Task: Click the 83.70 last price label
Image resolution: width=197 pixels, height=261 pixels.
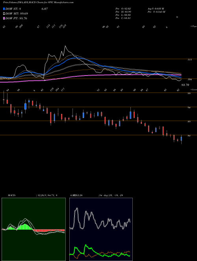Action: [185, 85]
